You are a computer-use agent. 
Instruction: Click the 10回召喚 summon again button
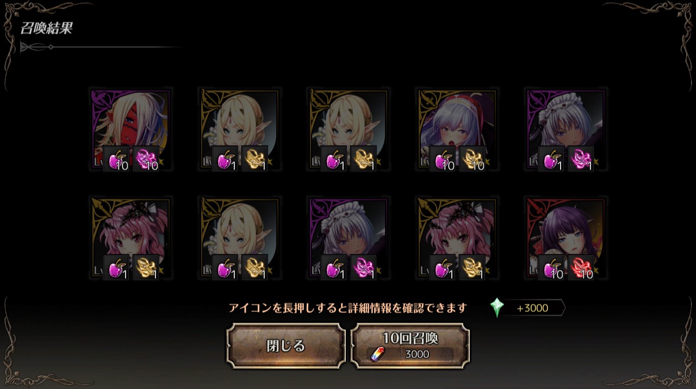coord(411,346)
